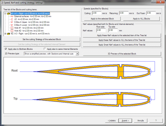This screenshot has width=166, height=126.
Task: Cancel the wizard with Annulla
Action: tap(141, 120)
